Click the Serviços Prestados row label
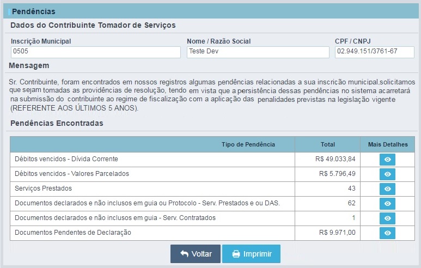 click(x=43, y=188)
